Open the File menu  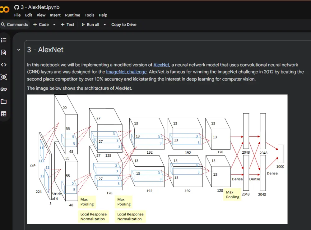point(17,15)
